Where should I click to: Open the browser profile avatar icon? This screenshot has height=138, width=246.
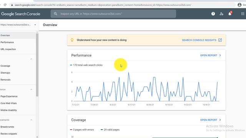point(239,5)
